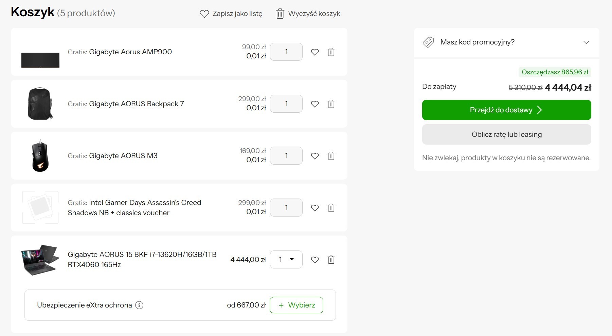
Task: Click the trash icon beside Wyczyść koszyk
Action: 280,14
